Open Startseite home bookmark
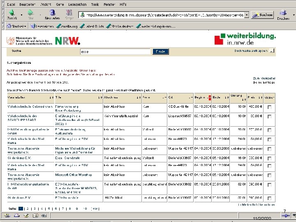The width and height of the screenshot is (296, 222). 16,26
